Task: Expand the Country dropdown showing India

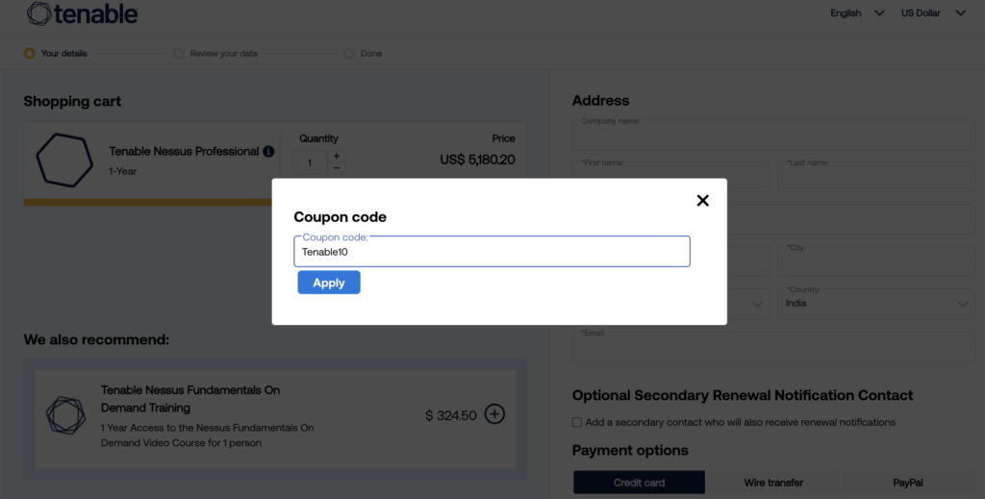Action: pos(875,304)
